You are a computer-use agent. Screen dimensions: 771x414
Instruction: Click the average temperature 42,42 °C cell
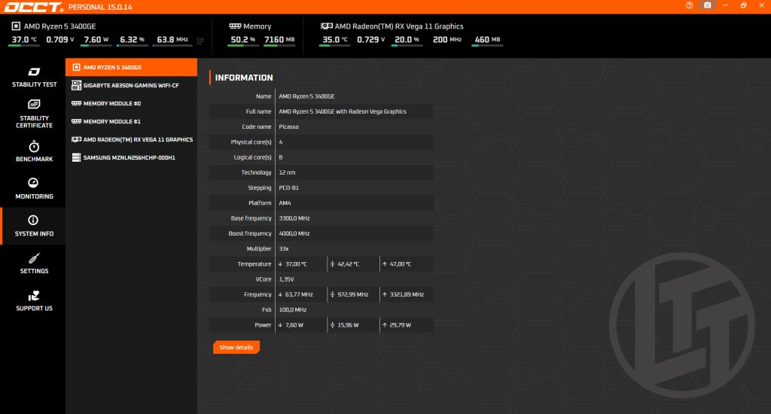pyautogui.click(x=353, y=264)
